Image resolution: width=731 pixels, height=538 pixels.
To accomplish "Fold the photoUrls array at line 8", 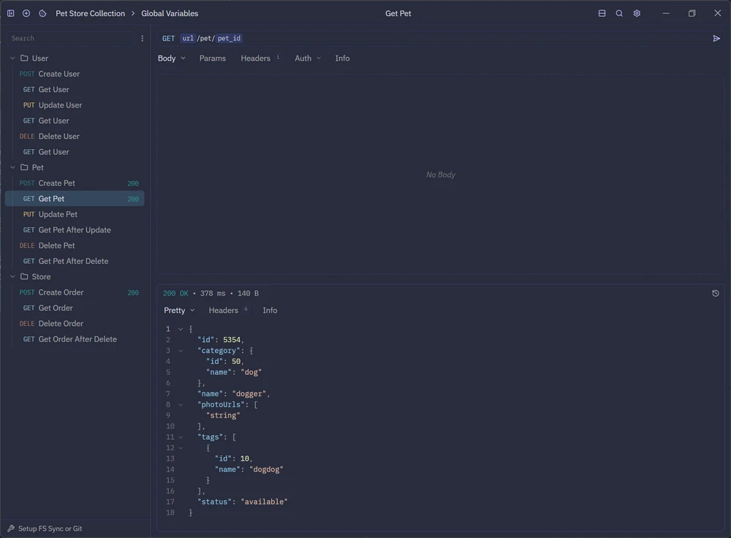I will coord(181,405).
